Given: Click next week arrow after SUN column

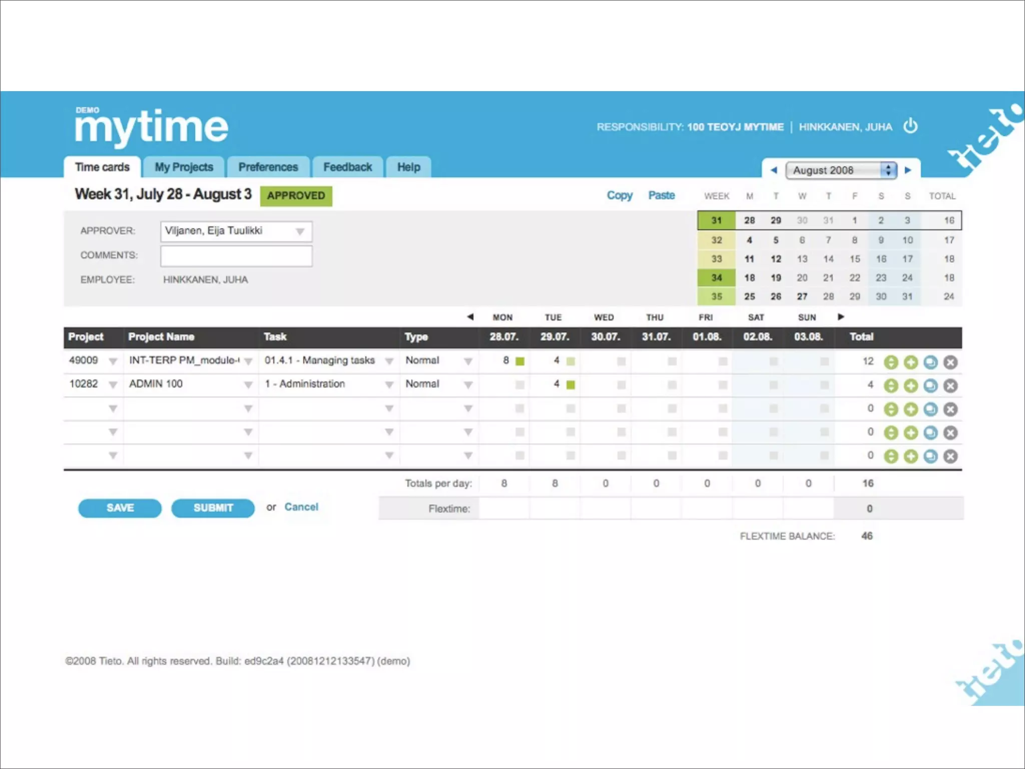Looking at the screenshot, I should (x=841, y=316).
